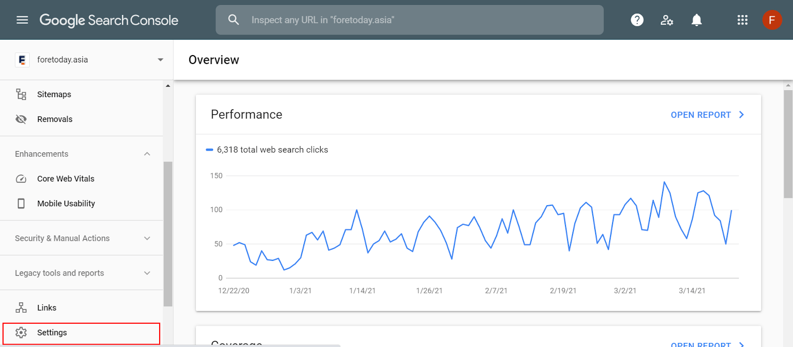The height and width of the screenshot is (347, 793).
Task: Click the Sitemaps icon in sidebar
Action: click(21, 94)
